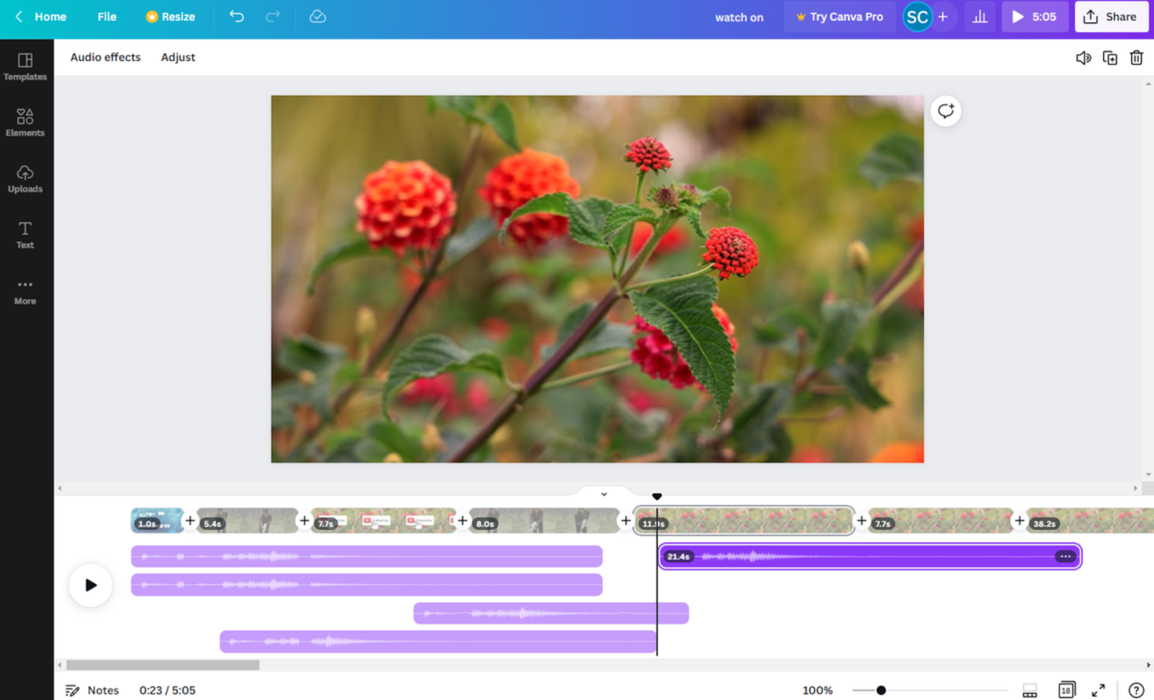The height and width of the screenshot is (700, 1154).
Task: Adjust the zoom slider handle
Action: tap(880, 690)
